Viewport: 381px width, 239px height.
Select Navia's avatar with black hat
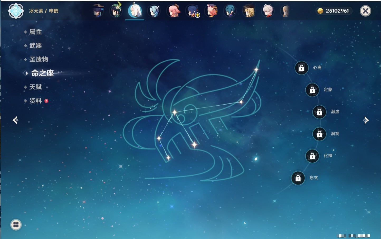[249, 11]
